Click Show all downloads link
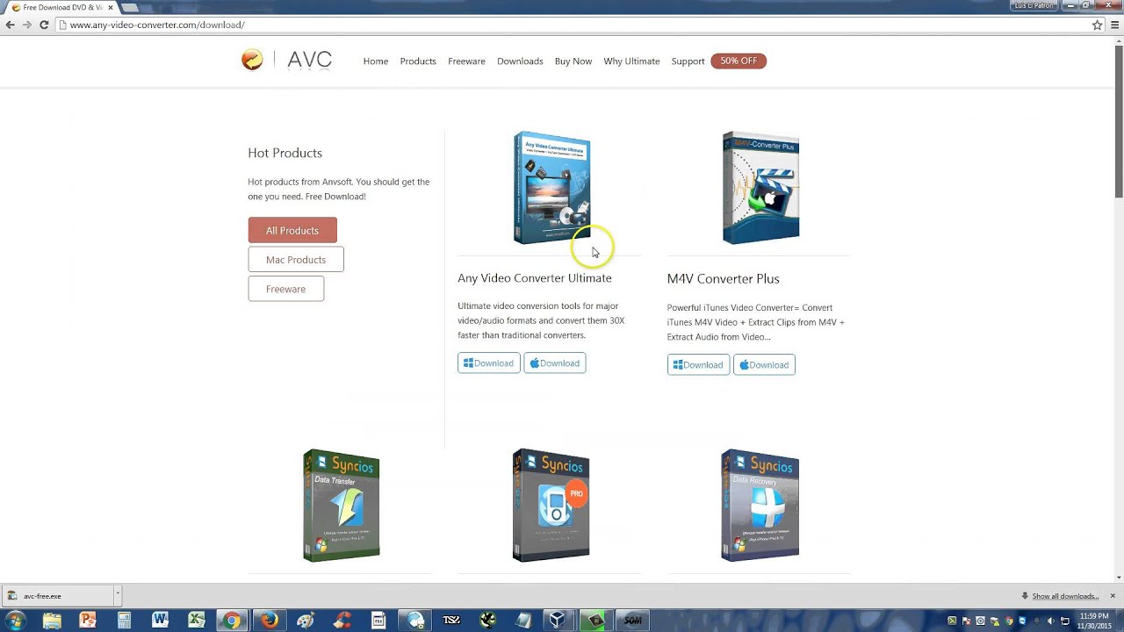Image resolution: width=1124 pixels, height=632 pixels. [1065, 597]
